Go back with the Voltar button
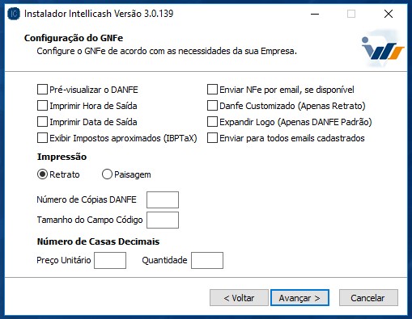 pos(239,298)
